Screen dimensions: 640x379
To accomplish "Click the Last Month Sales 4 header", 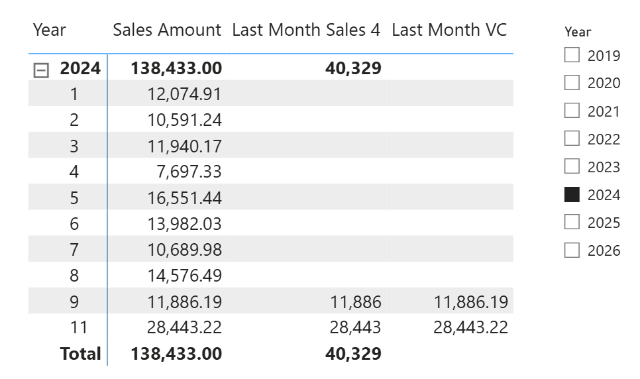I will [306, 30].
